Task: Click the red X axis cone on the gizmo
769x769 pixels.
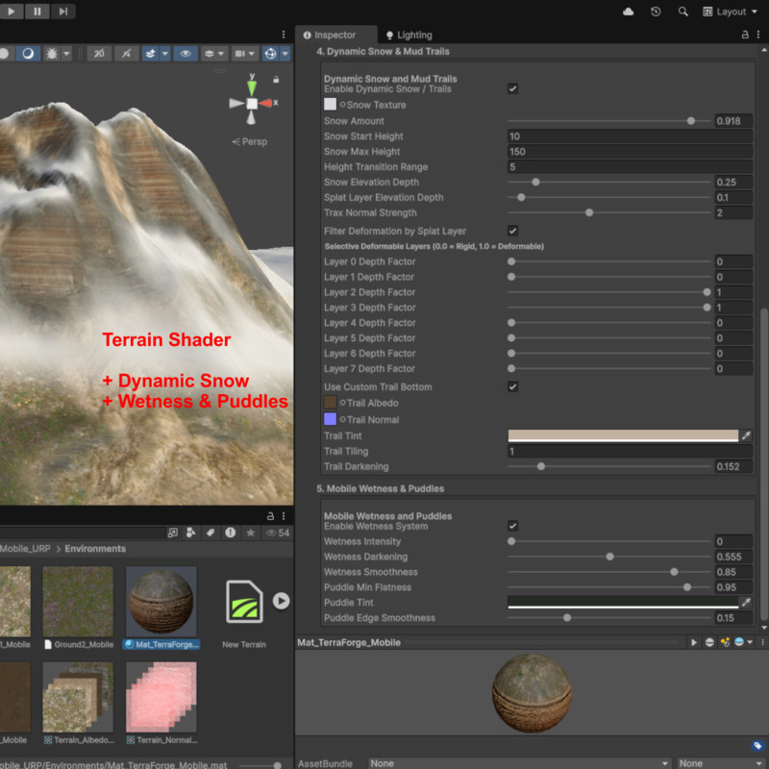Action: click(266, 103)
